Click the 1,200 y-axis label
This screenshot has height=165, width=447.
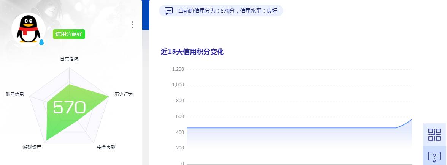tap(178, 69)
